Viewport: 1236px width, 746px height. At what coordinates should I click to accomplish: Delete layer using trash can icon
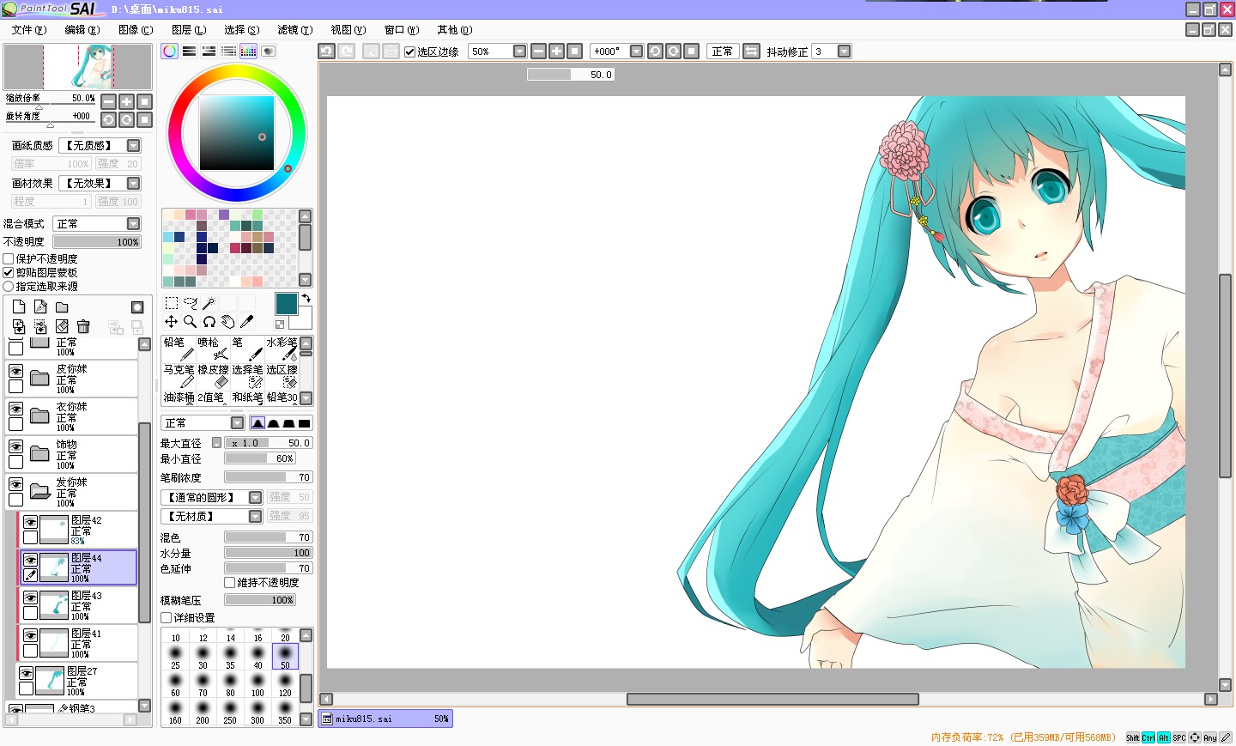[x=83, y=326]
